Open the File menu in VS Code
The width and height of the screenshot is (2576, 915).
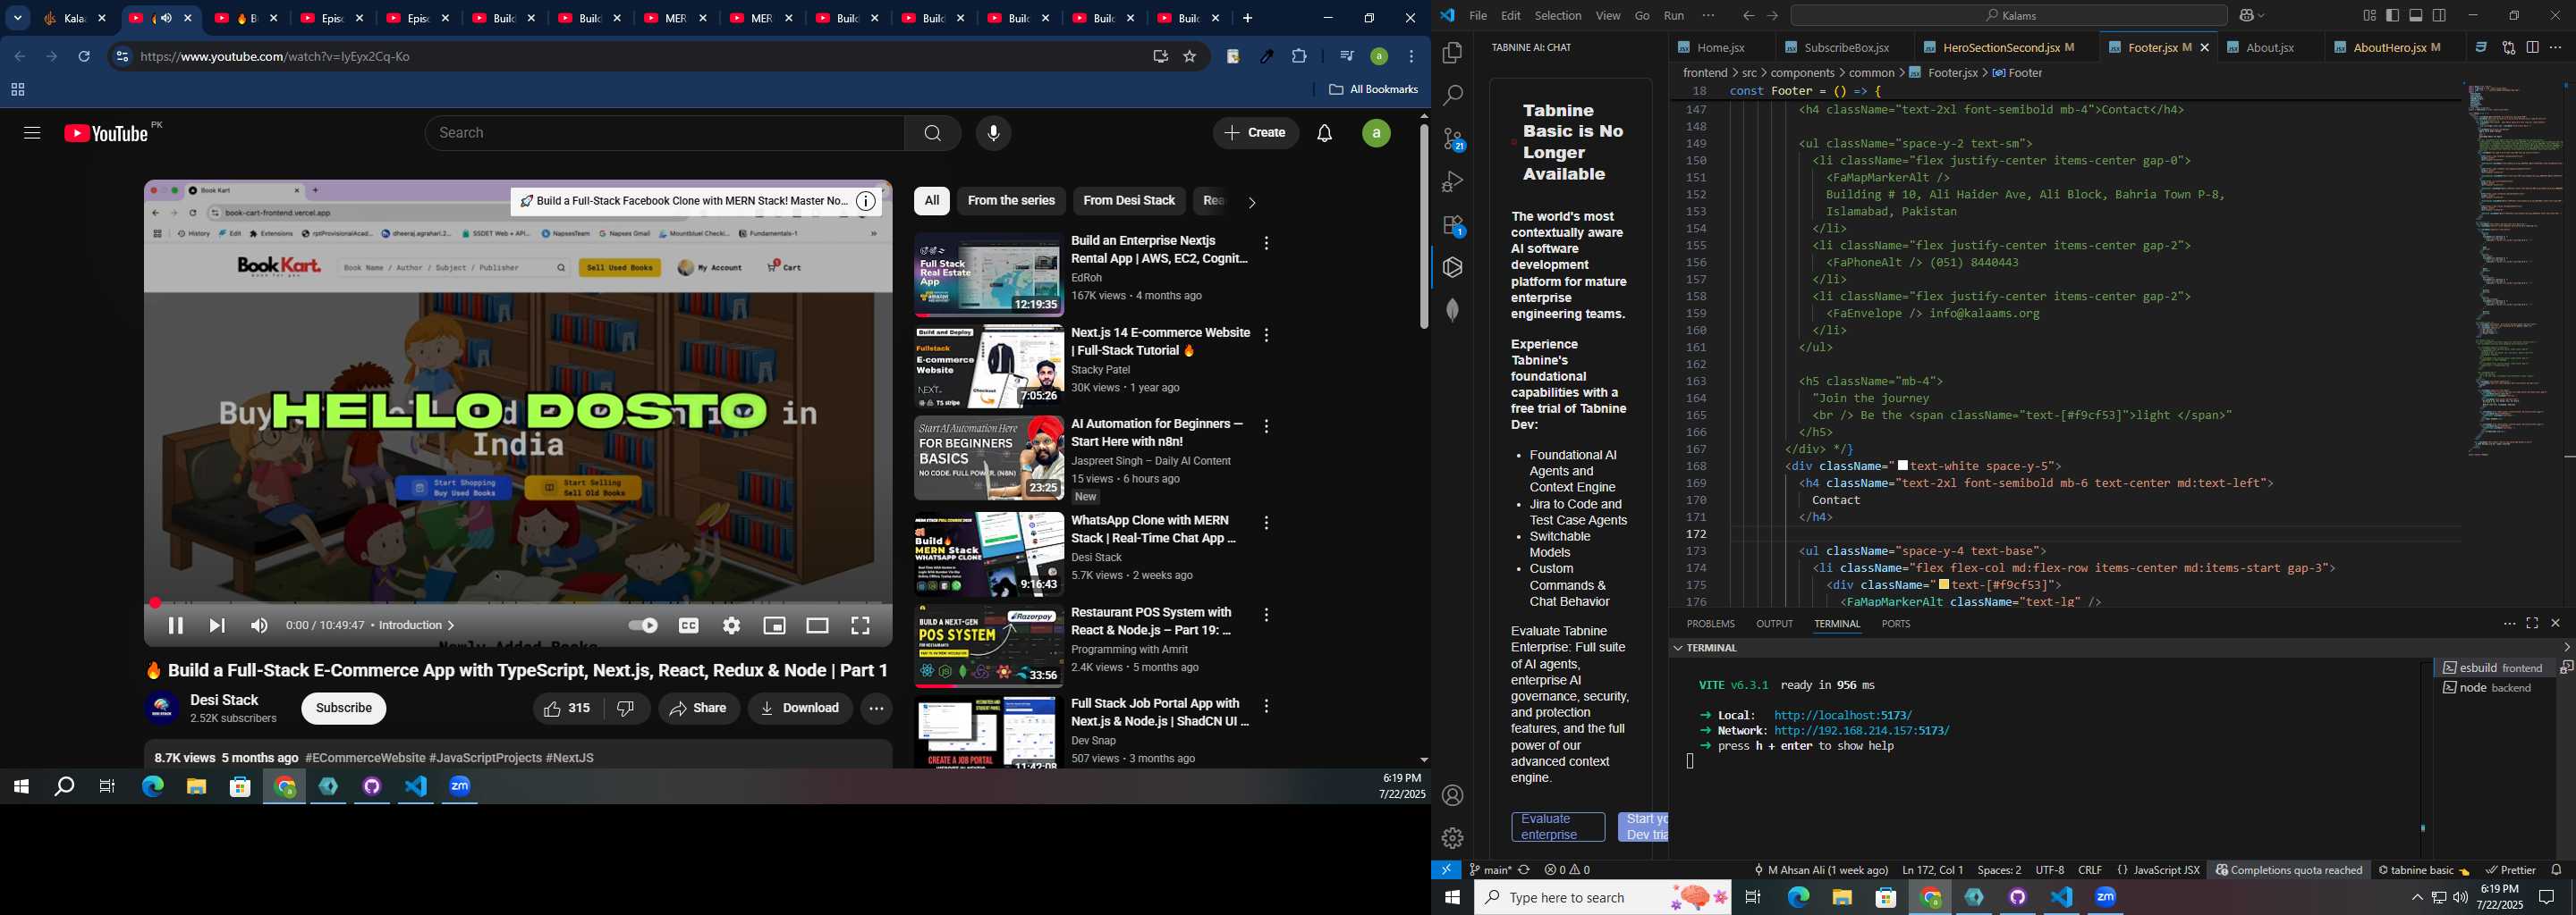(1478, 16)
